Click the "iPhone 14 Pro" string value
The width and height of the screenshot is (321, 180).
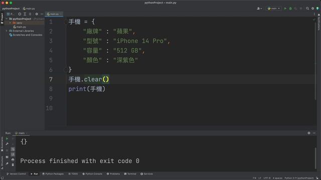pyautogui.click(x=140, y=41)
